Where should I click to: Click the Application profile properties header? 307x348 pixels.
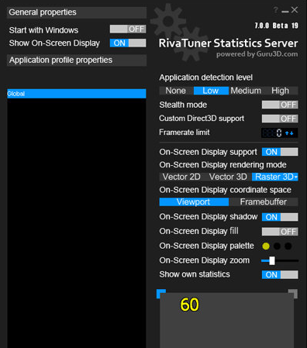[77, 60]
